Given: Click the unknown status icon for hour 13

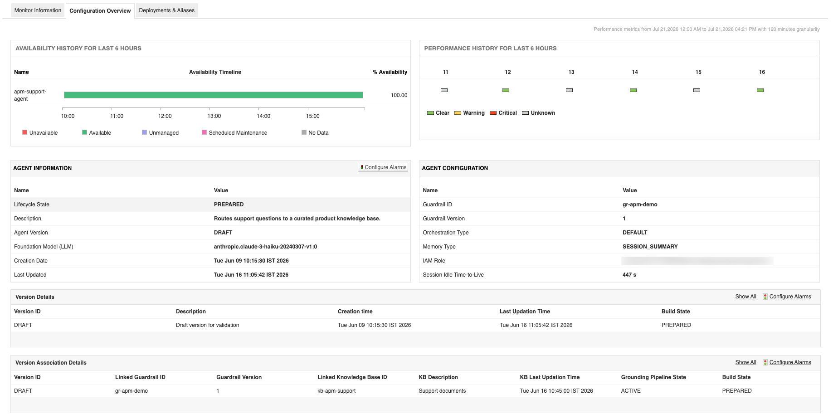Looking at the screenshot, I should pos(569,90).
